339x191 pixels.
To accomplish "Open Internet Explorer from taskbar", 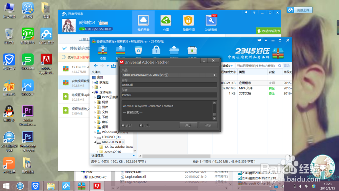I will 20,186.
